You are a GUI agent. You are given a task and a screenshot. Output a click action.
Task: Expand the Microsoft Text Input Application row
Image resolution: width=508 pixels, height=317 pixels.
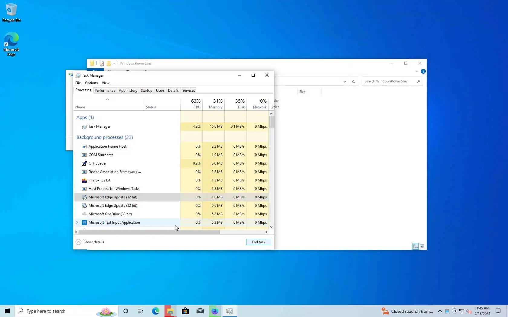[x=77, y=223]
